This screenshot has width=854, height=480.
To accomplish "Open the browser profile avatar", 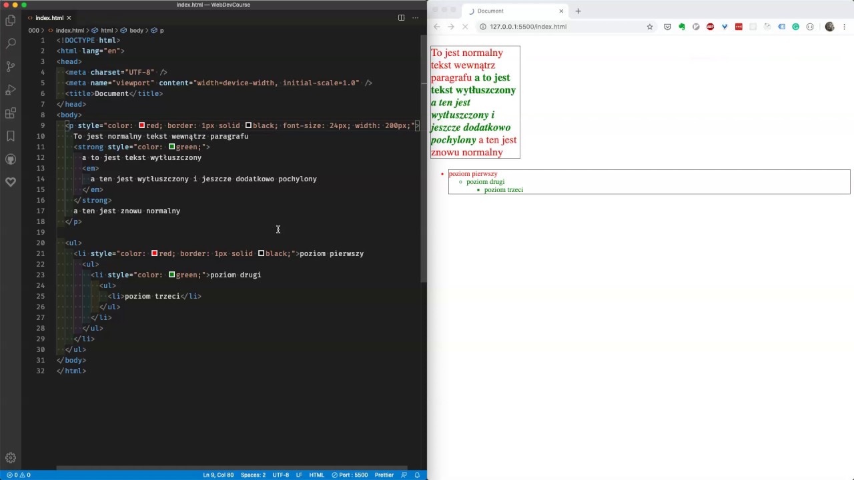I will click(x=829, y=27).
